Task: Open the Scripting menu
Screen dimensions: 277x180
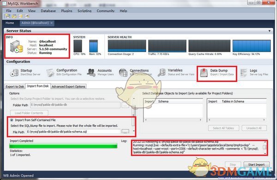Action: (x=84, y=11)
